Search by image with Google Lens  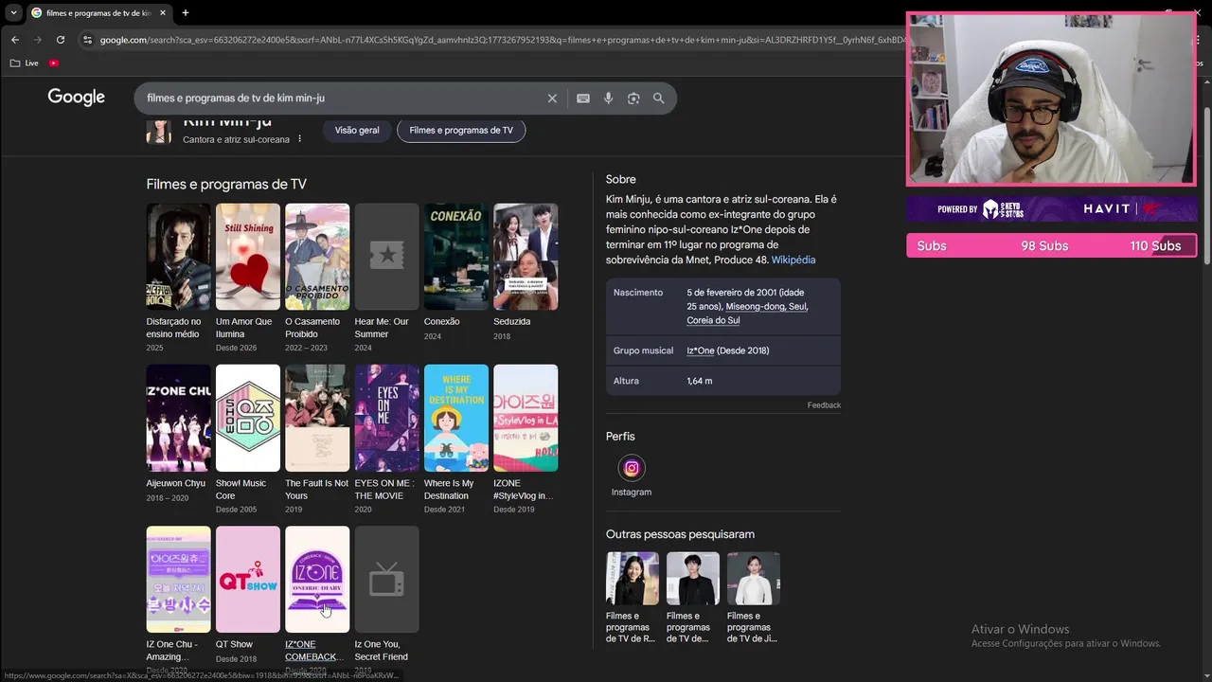click(x=633, y=99)
